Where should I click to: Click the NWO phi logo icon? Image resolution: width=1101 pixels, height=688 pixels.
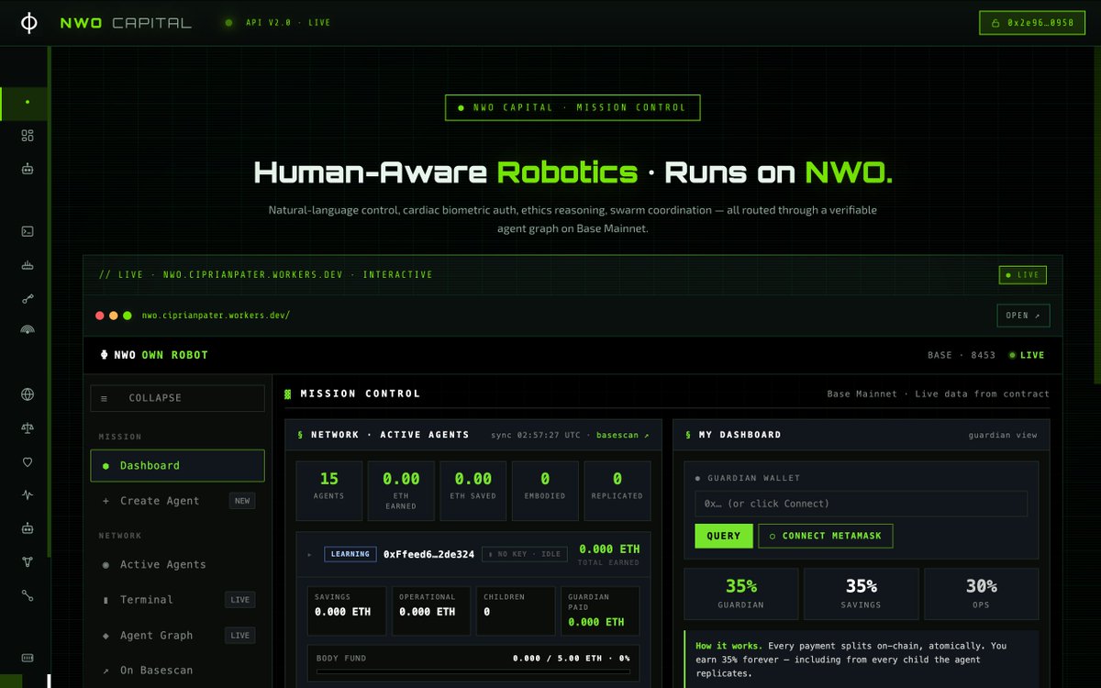tap(29, 23)
